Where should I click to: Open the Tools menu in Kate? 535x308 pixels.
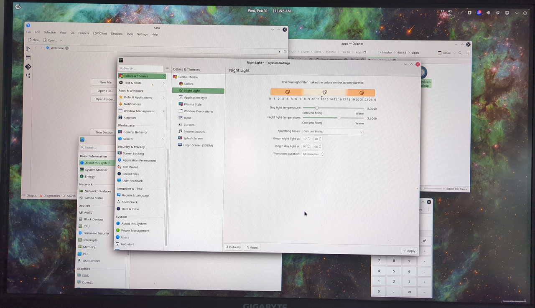coord(130,34)
